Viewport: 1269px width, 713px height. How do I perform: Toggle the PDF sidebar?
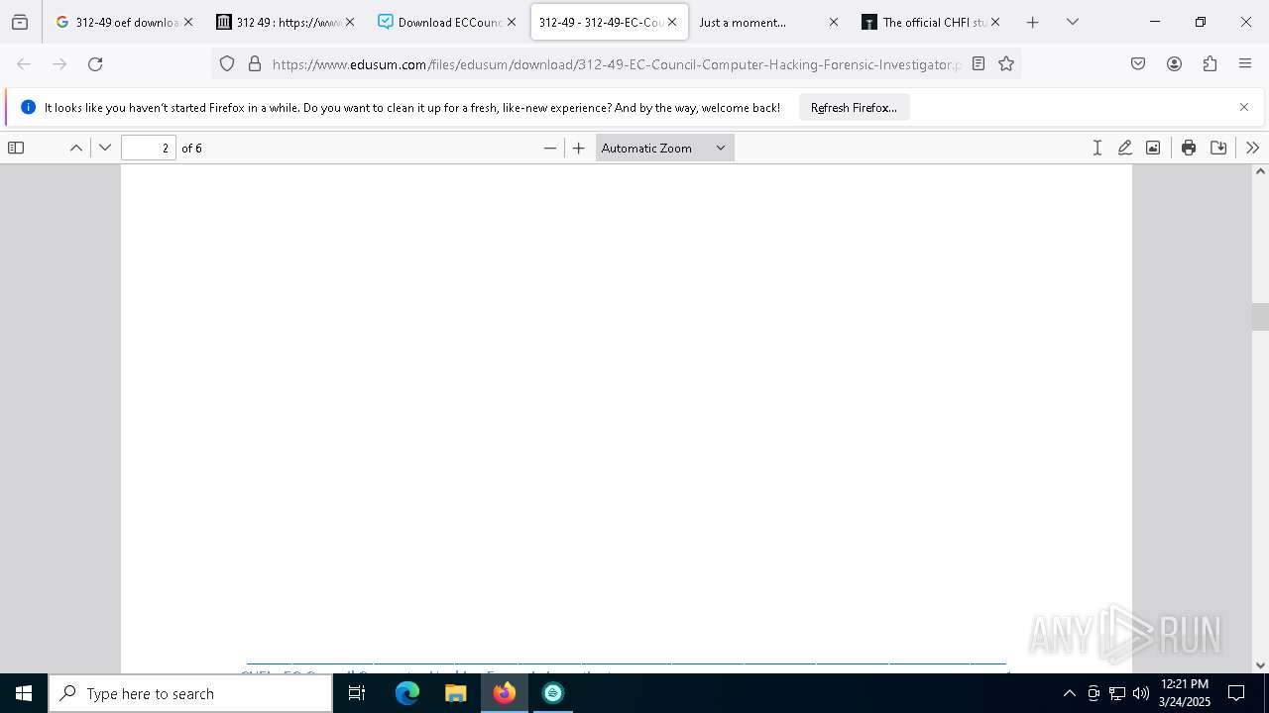click(16, 148)
